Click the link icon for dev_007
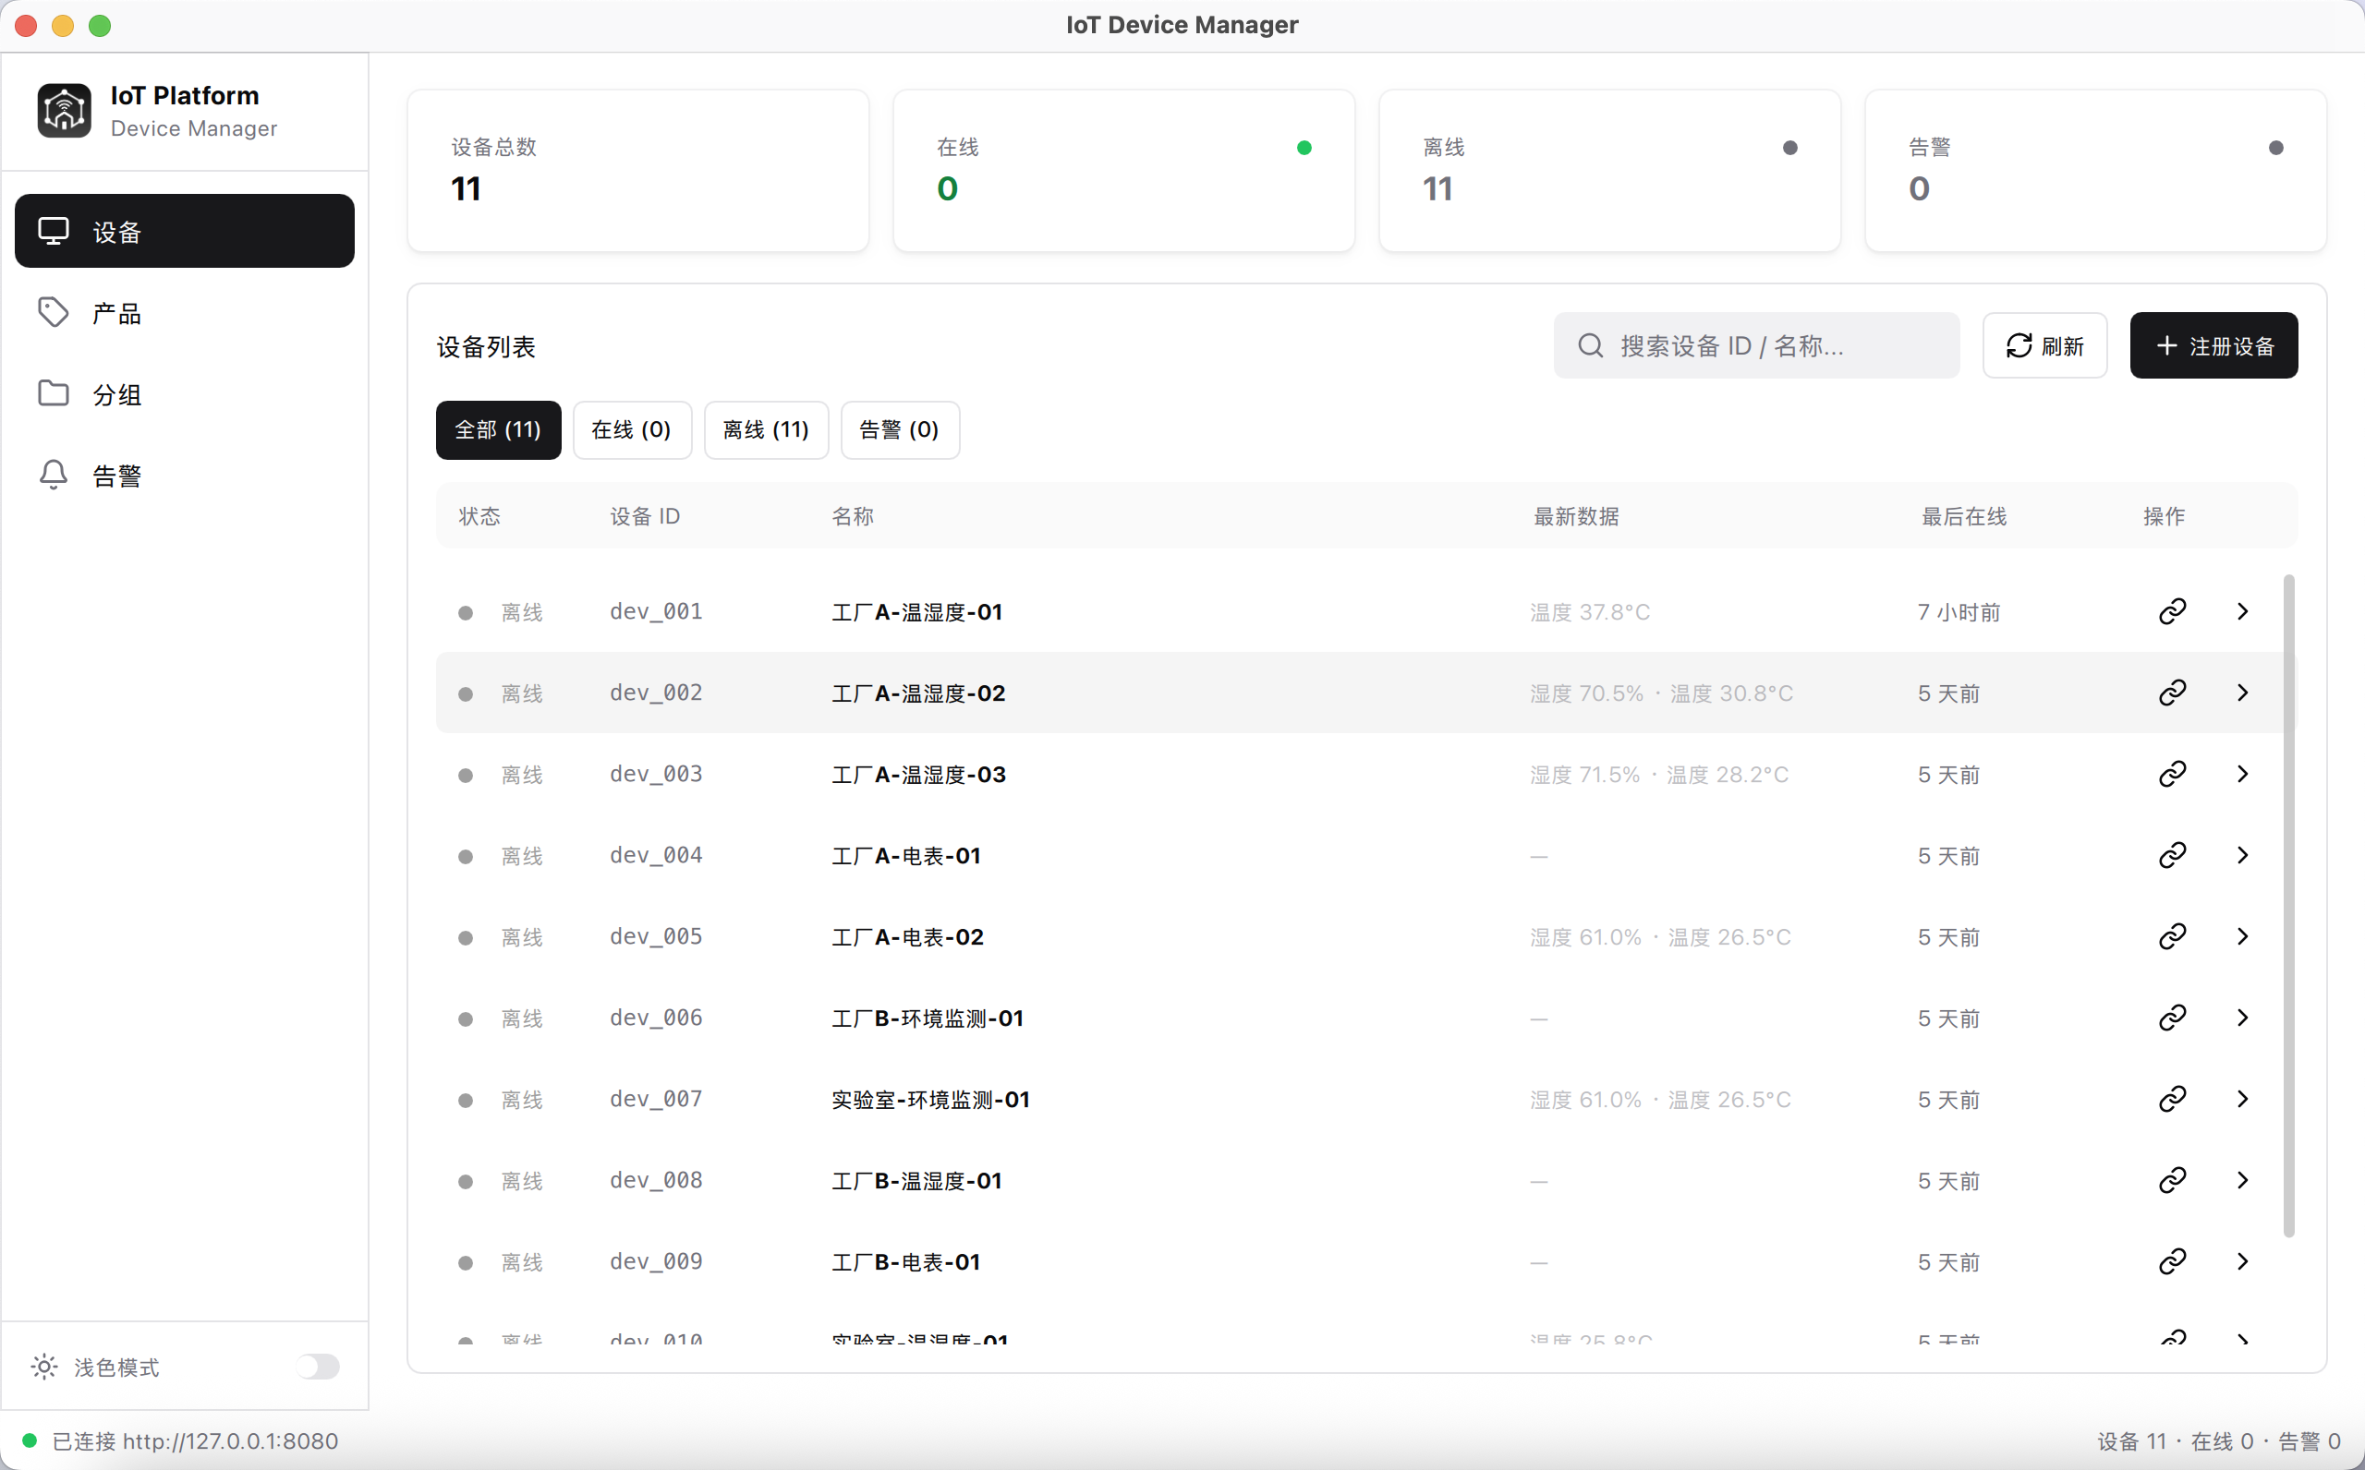 (2173, 1099)
